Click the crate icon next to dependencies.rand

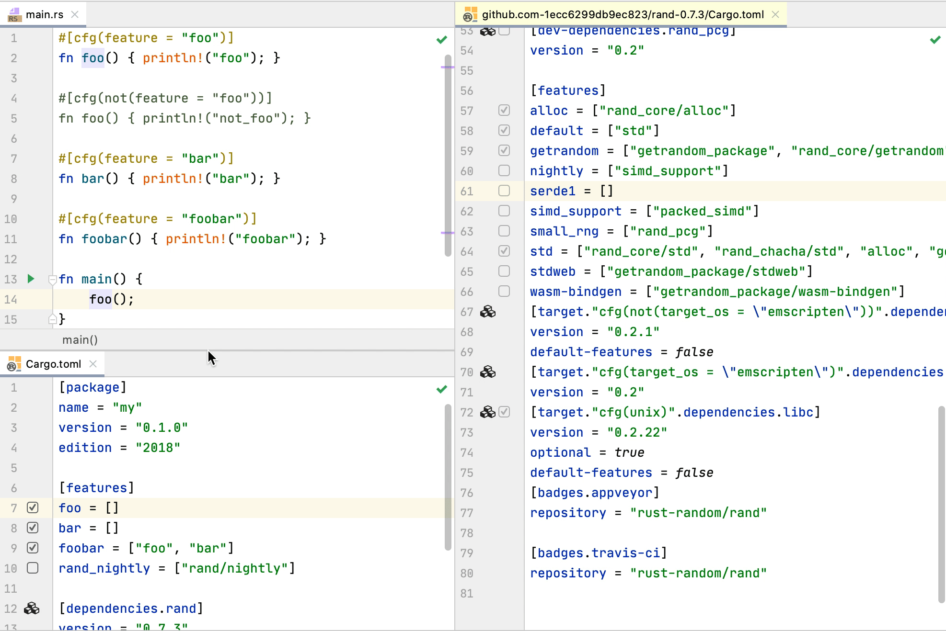[x=32, y=608]
